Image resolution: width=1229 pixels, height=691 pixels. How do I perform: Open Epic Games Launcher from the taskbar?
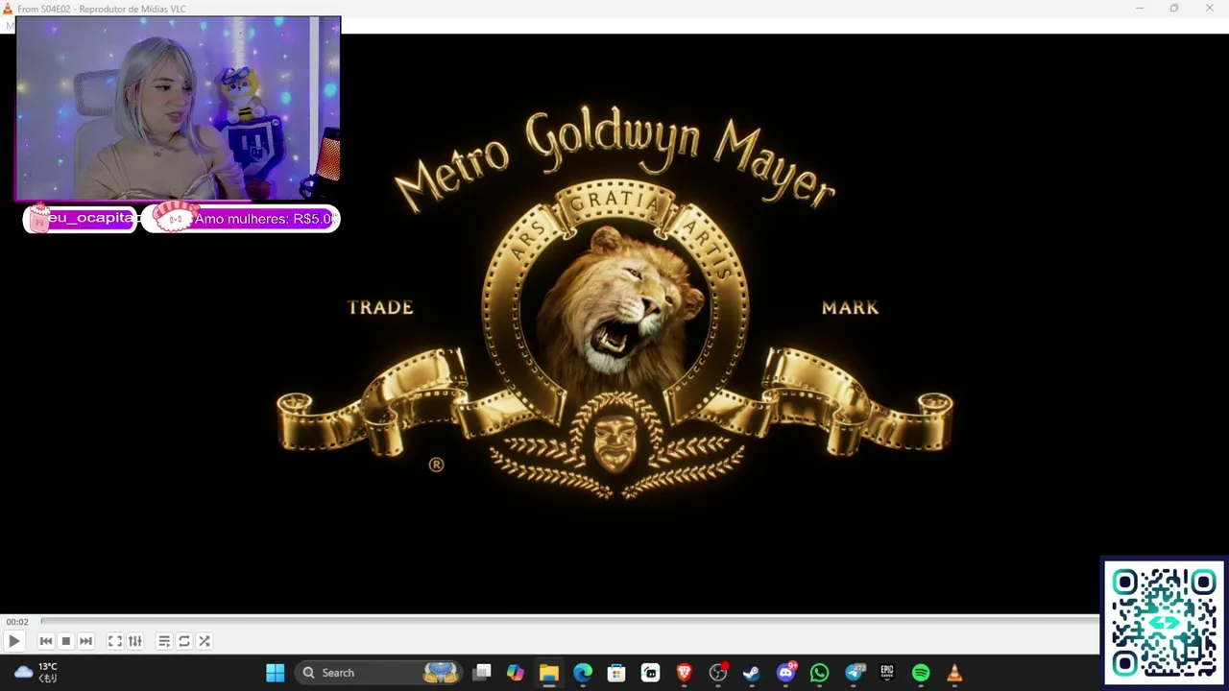pyautogui.click(x=887, y=673)
